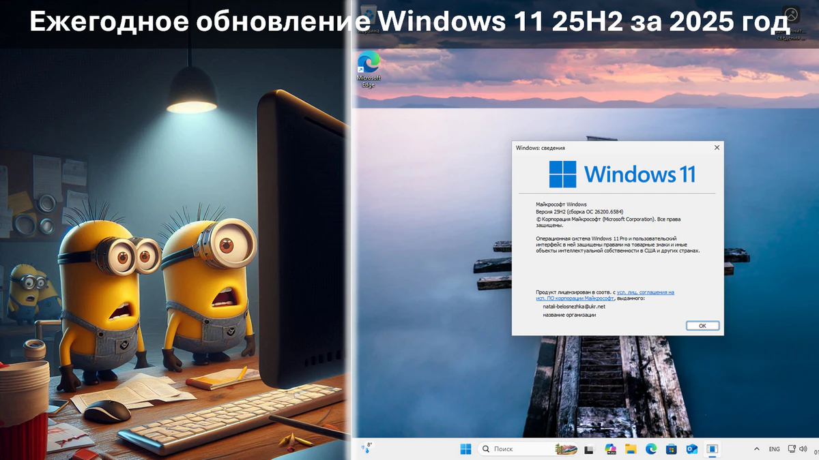Open Microsoft Store from the taskbar
Screen dimensions: 819x460
(x=671, y=449)
